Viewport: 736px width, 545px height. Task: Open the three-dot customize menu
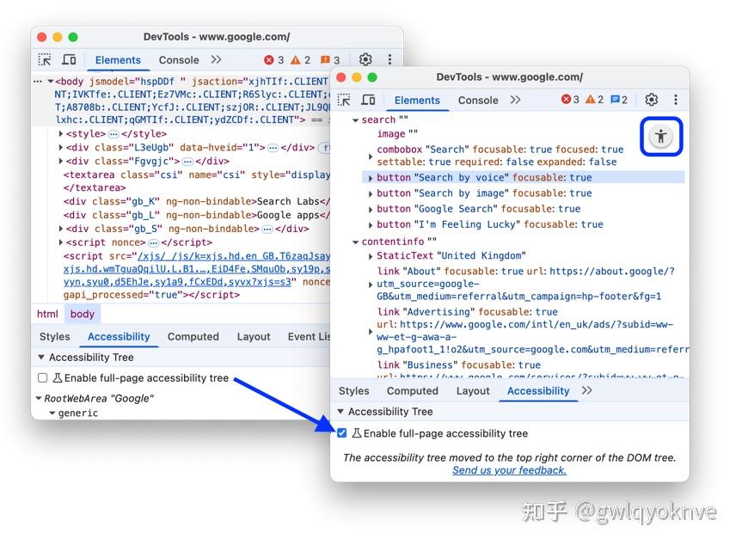pyautogui.click(x=676, y=100)
